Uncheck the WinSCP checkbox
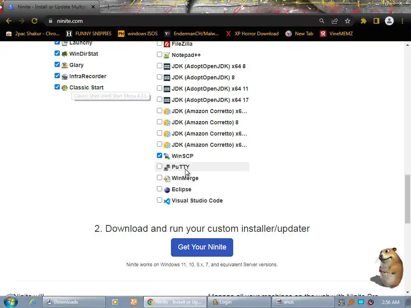 pos(159,156)
